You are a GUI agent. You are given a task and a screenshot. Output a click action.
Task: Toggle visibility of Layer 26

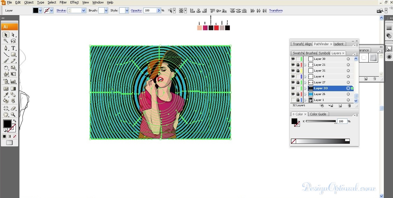click(293, 94)
